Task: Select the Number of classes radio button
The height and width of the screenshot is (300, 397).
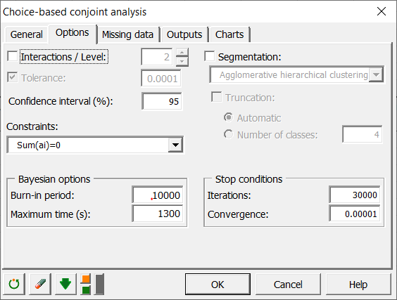Action: [x=228, y=134]
